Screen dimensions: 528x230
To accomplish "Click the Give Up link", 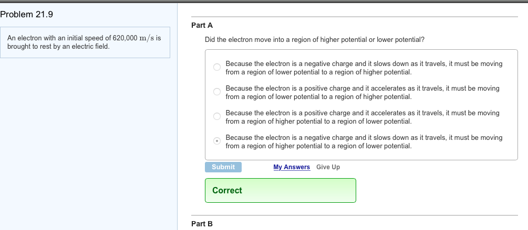I will (x=328, y=167).
